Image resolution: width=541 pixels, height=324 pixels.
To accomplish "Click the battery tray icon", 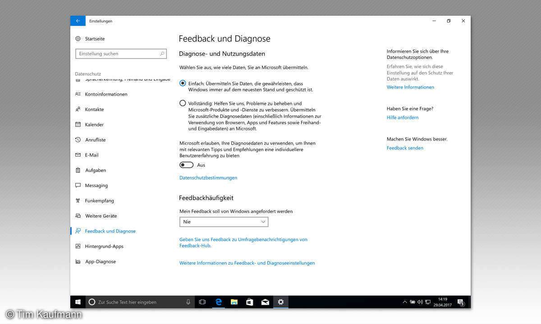I will point(412,302).
